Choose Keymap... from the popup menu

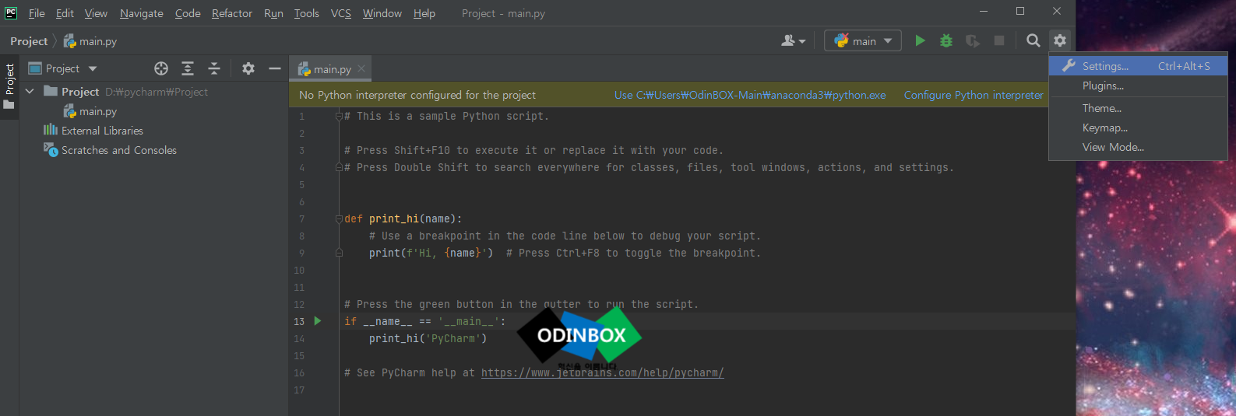coord(1138,128)
